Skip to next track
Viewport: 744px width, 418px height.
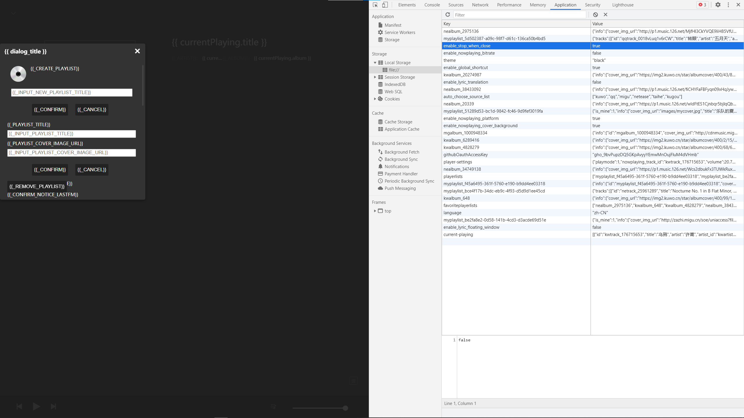(53, 406)
